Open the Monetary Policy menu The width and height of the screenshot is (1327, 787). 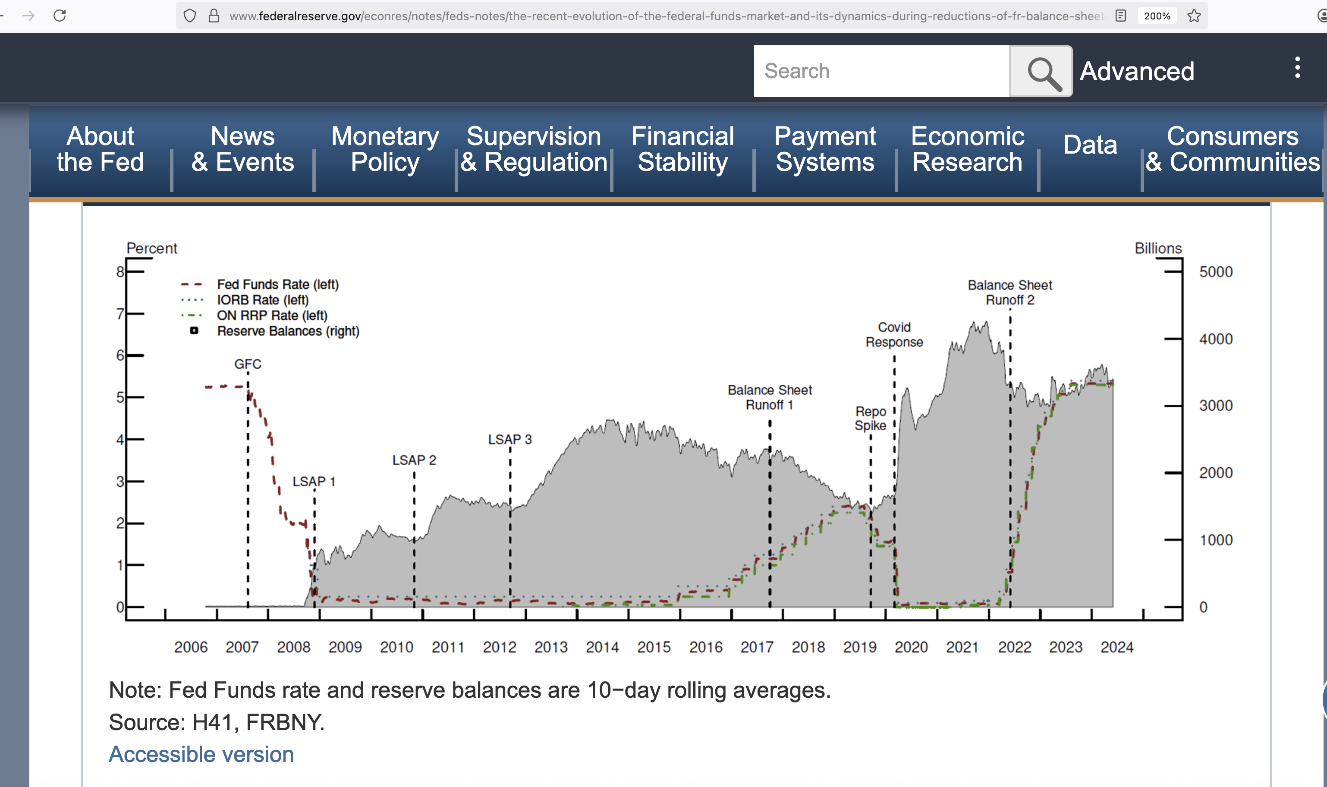tap(385, 149)
